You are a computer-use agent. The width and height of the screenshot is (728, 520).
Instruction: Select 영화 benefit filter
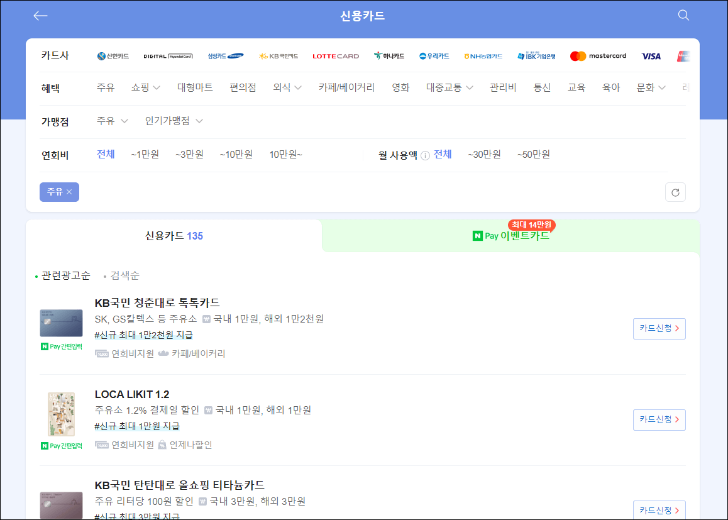(400, 87)
